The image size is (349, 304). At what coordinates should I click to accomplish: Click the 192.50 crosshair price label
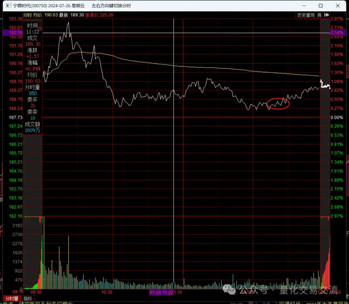click(13, 33)
